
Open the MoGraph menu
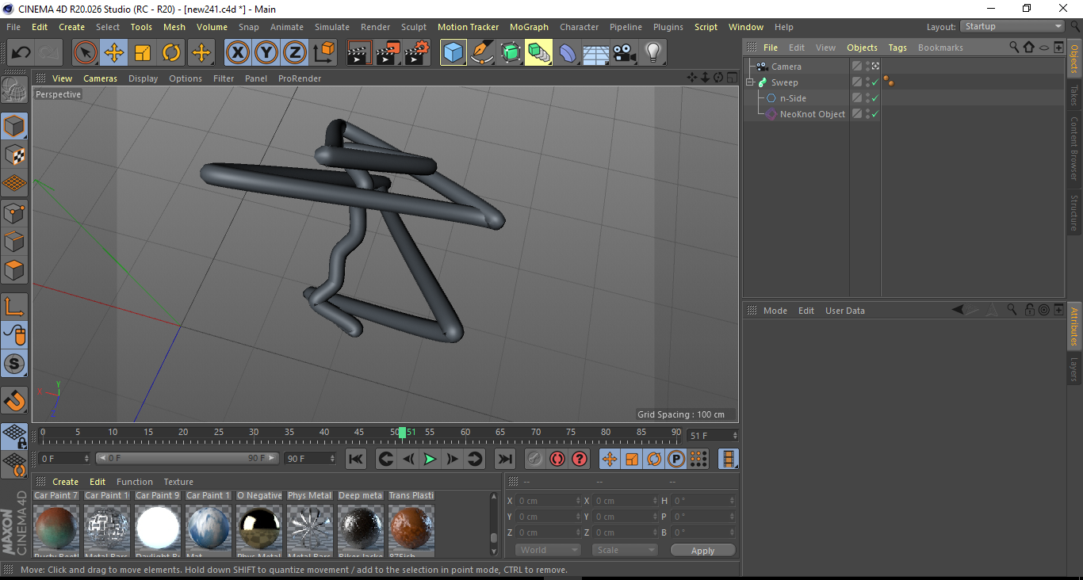529,27
